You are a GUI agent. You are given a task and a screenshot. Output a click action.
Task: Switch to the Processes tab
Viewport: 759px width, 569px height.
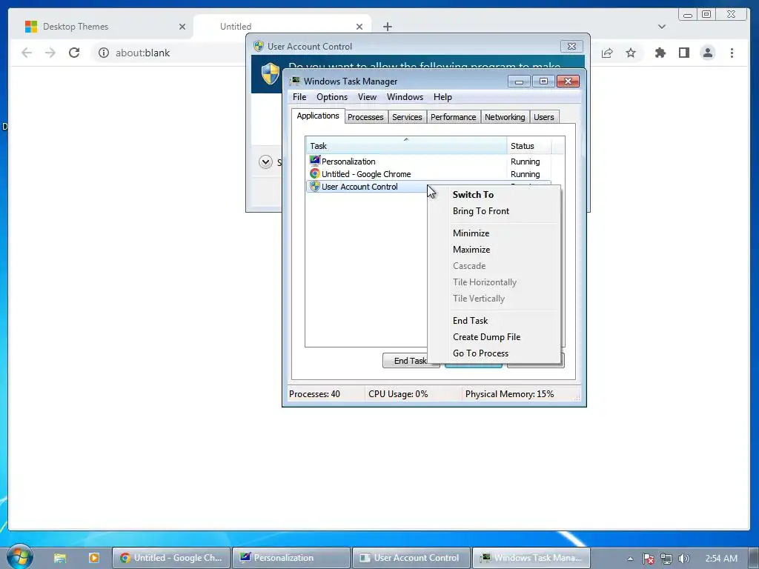(365, 117)
